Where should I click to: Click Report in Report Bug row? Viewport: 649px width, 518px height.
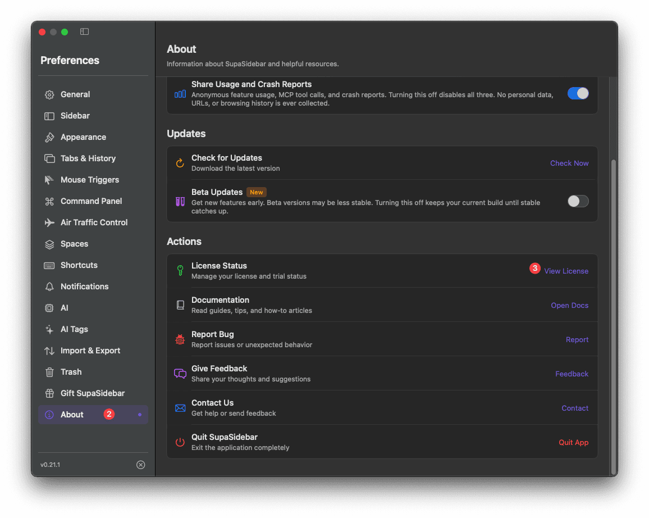(x=577, y=339)
